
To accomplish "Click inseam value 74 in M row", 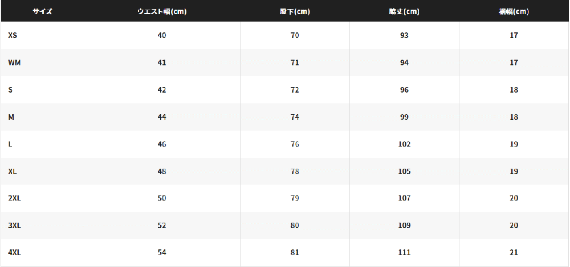I will (x=295, y=117).
